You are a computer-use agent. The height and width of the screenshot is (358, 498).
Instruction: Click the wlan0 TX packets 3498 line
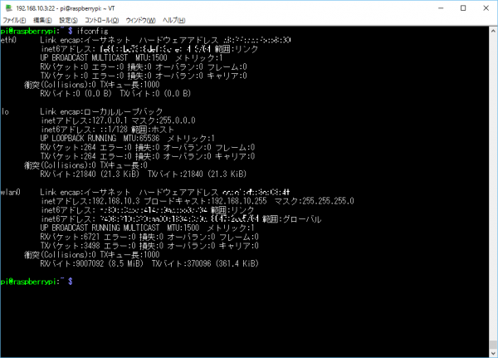coord(149,246)
